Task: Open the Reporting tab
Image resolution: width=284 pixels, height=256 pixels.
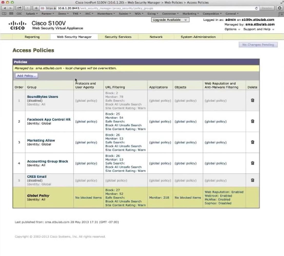Action: click(32, 37)
